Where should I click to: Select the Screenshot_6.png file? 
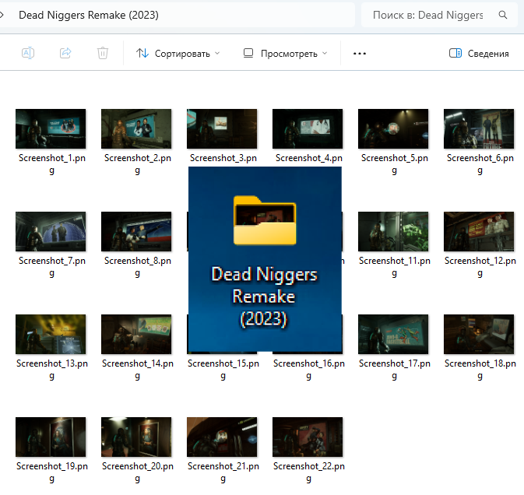(x=479, y=129)
